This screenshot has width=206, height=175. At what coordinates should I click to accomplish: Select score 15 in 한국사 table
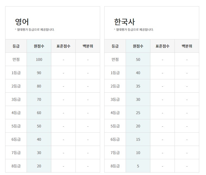point(138,139)
